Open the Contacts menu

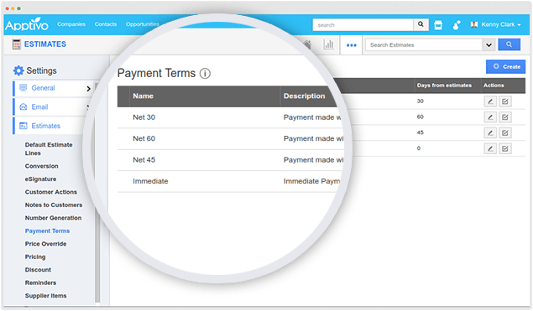pyautogui.click(x=106, y=24)
